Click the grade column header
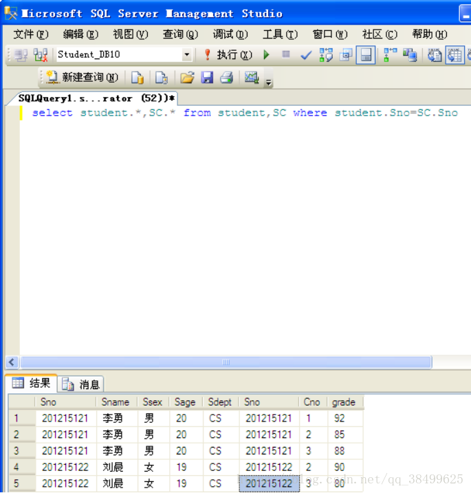Image resolution: width=471 pixels, height=493 pixels. coord(345,402)
